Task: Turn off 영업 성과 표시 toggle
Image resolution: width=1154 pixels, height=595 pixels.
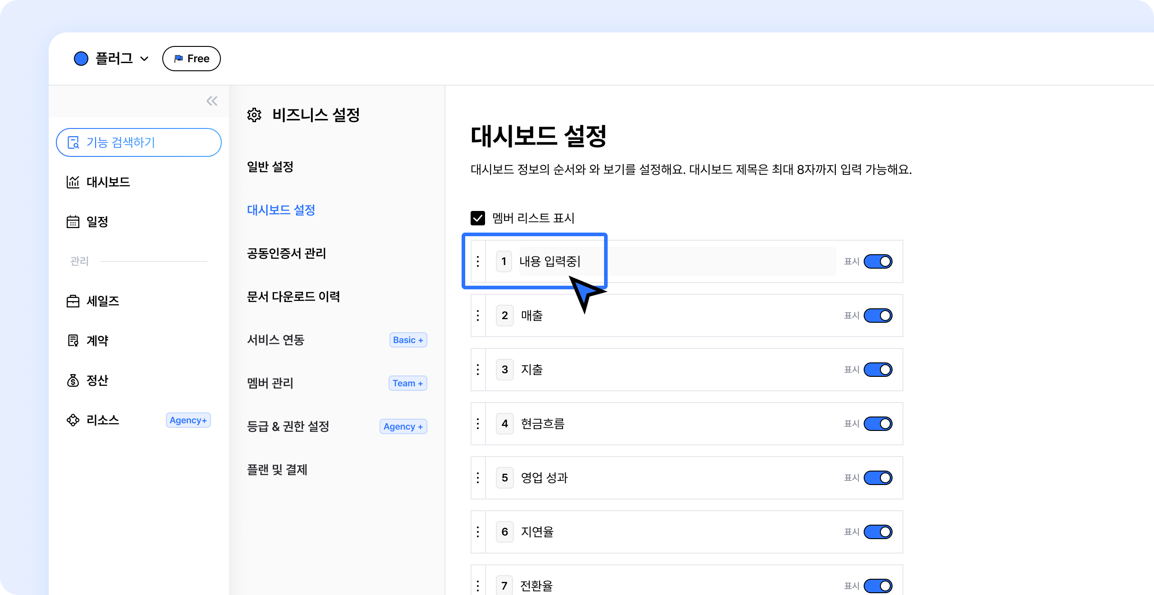Action: [878, 478]
